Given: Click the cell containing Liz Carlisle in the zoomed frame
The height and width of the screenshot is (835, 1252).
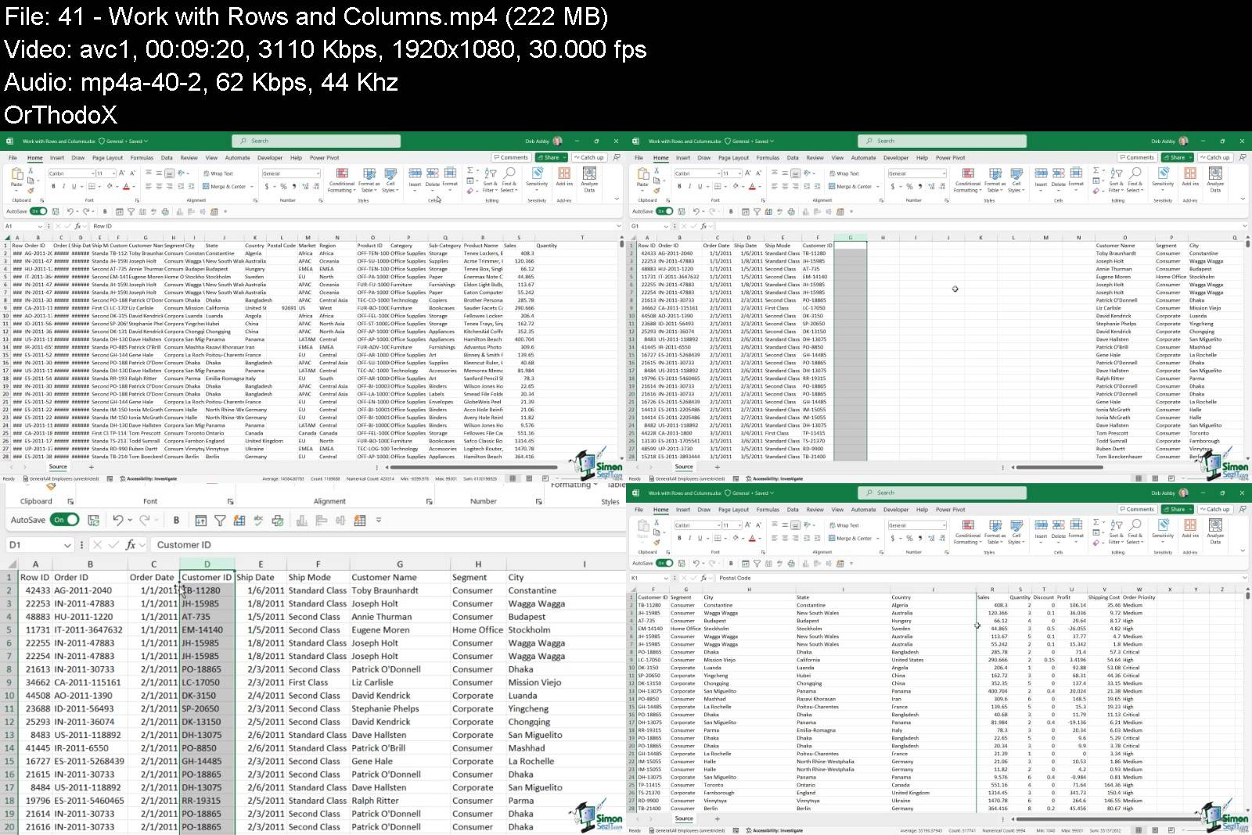Looking at the screenshot, I should (x=399, y=683).
